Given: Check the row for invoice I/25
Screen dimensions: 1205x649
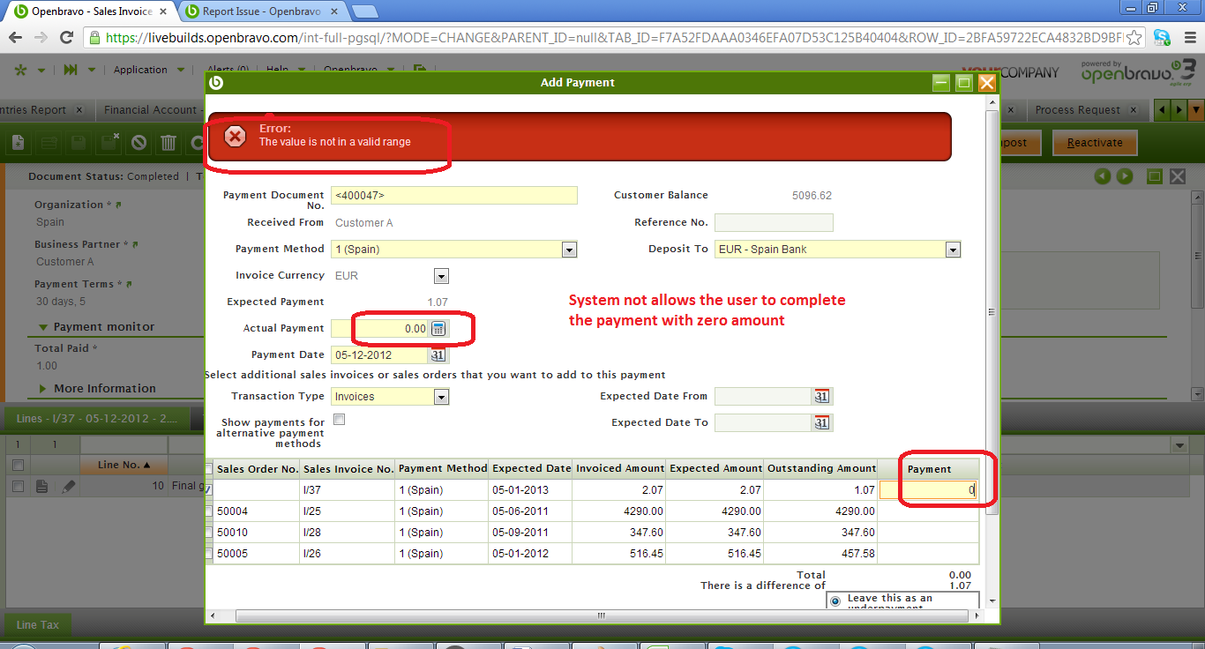Looking at the screenshot, I should pos(209,511).
